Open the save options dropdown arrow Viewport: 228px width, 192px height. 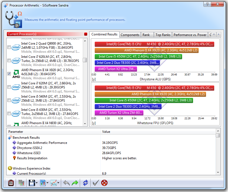point(37,183)
